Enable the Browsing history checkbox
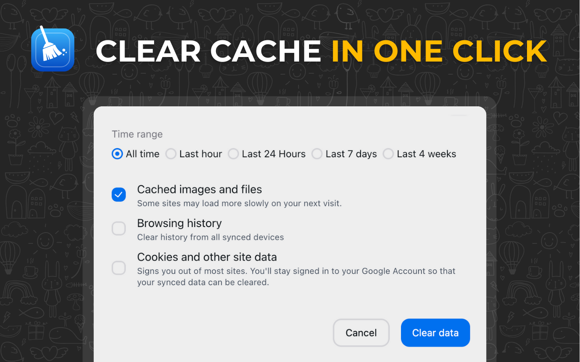Viewport: 580px width, 362px height. (x=119, y=229)
